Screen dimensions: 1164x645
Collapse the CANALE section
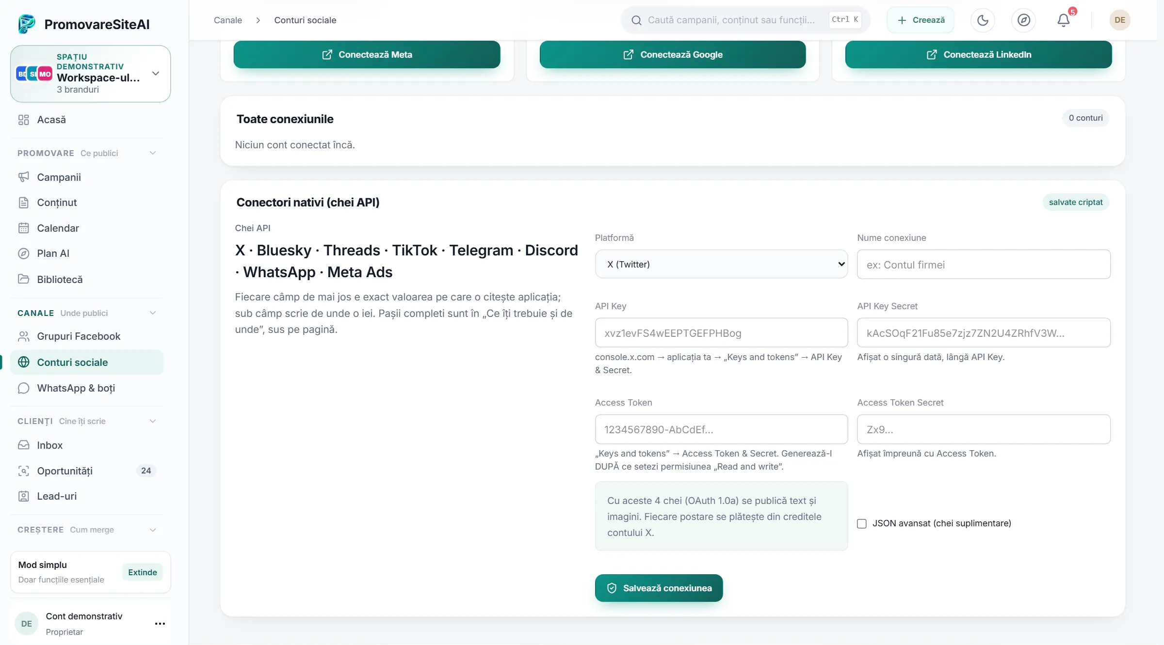click(x=153, y=313)
